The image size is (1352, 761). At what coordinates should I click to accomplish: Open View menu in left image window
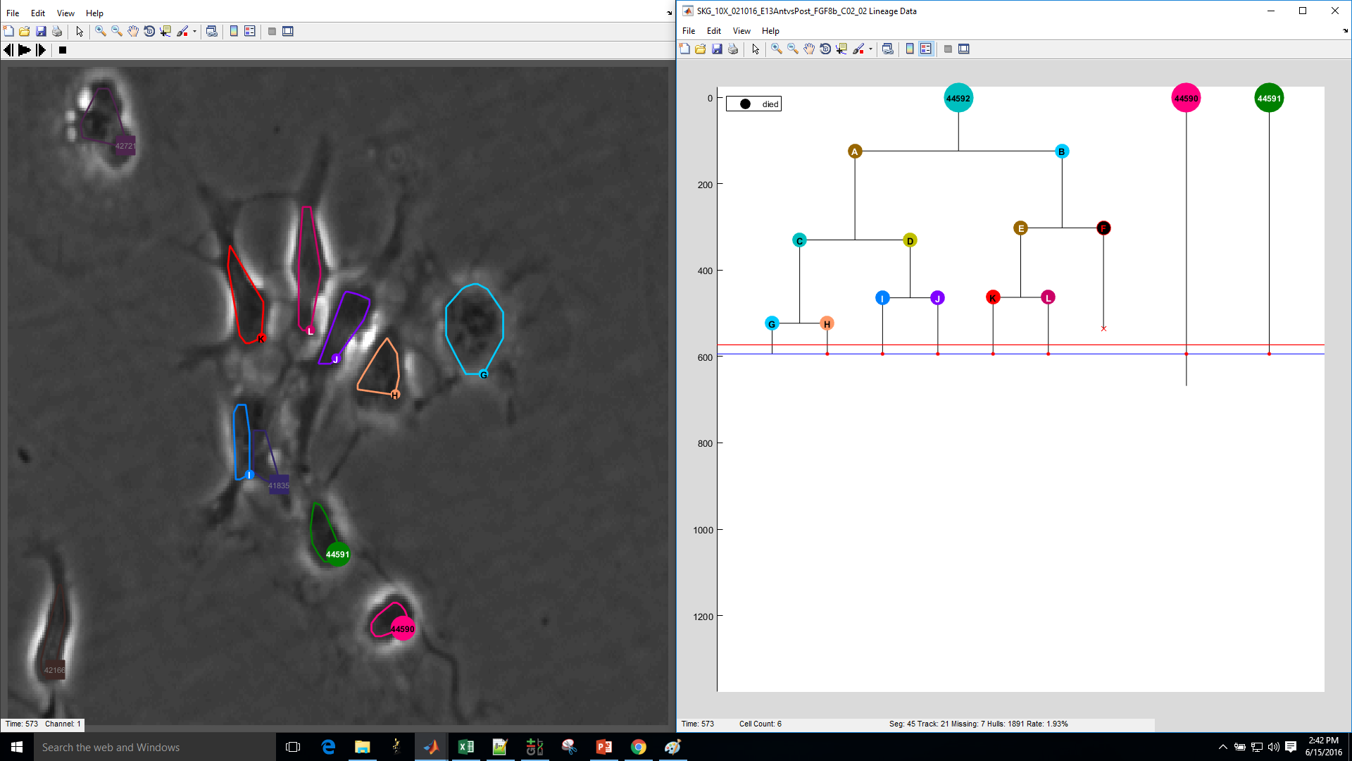65,13
